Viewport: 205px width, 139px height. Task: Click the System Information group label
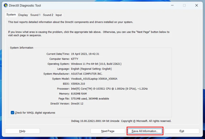click(22, 48)
